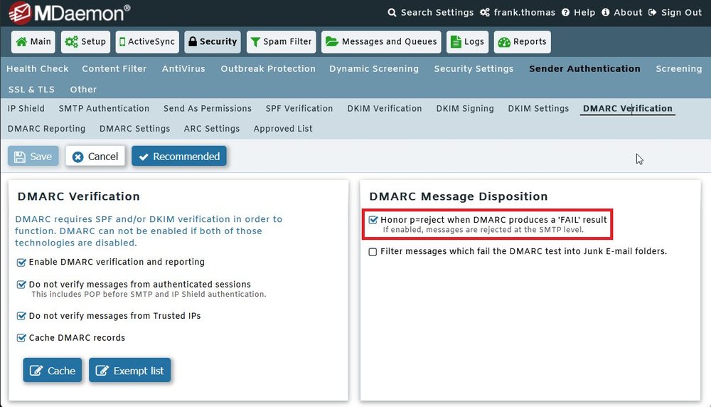Image resolution: width=711 pixels, height=407 pixels.
Task: Click the Sign Out arrow icon
Action: 652,13
